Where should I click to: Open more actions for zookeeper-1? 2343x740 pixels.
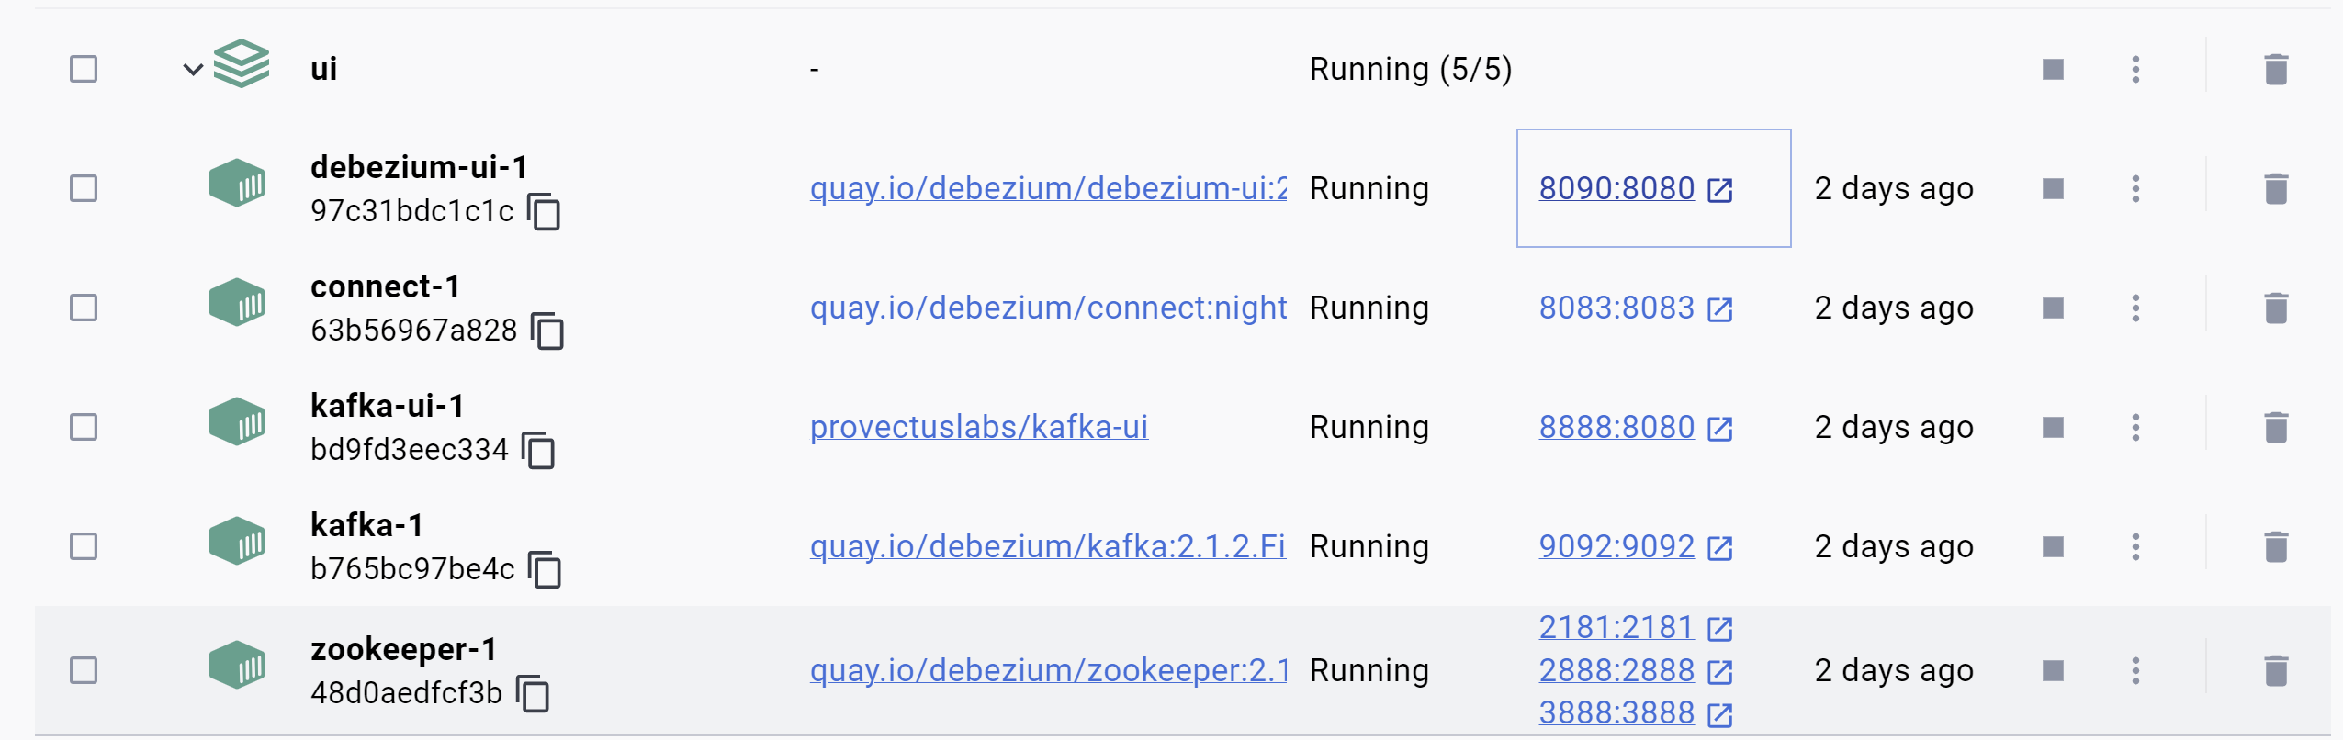click(2135, 671)
